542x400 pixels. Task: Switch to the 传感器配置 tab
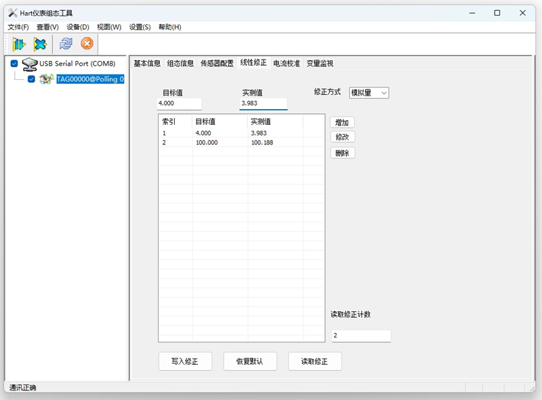[x=217, y=63]
